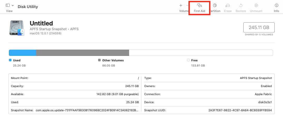Select the Type value APFS Startup Snapshot
Screen dimensions: 283x137
[x=256, y=78]
